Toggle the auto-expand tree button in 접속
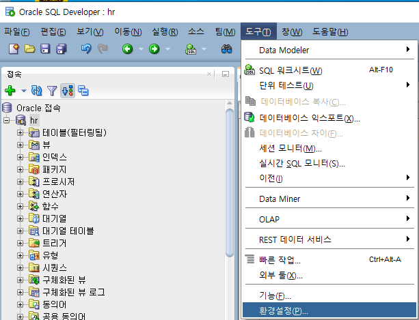 coord(68,91)
